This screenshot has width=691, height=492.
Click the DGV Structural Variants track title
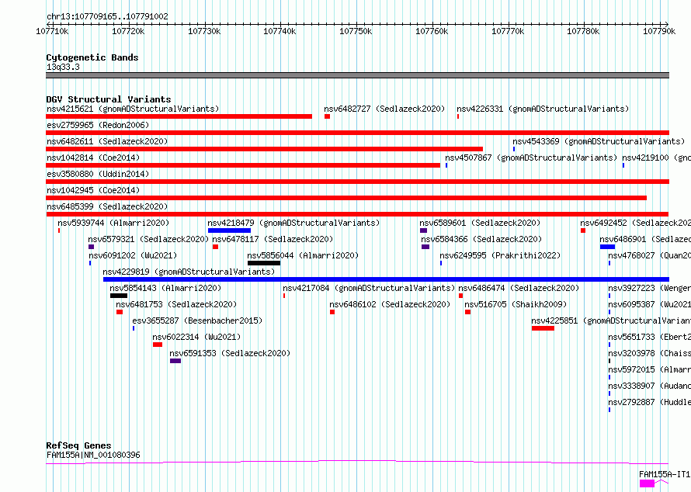coord(109,99)
